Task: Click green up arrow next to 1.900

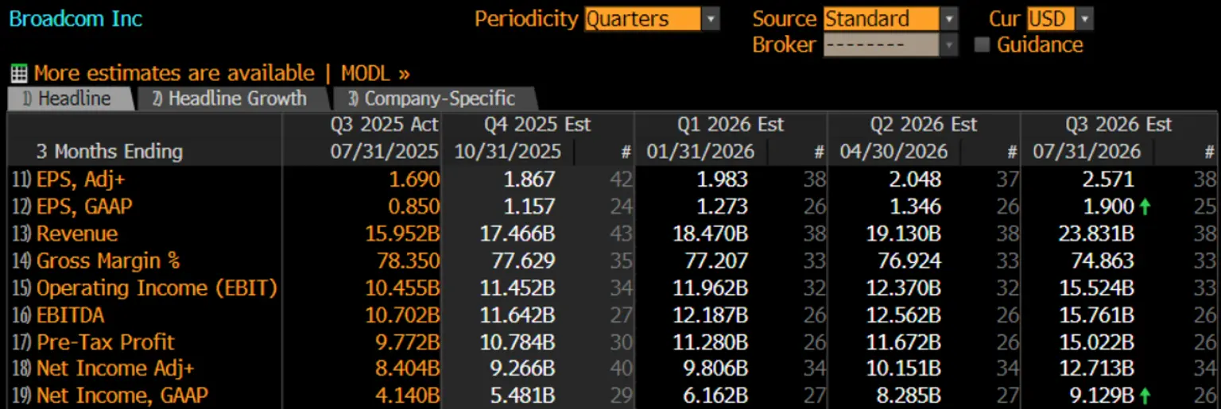Action: click(x=1145, y=206)
